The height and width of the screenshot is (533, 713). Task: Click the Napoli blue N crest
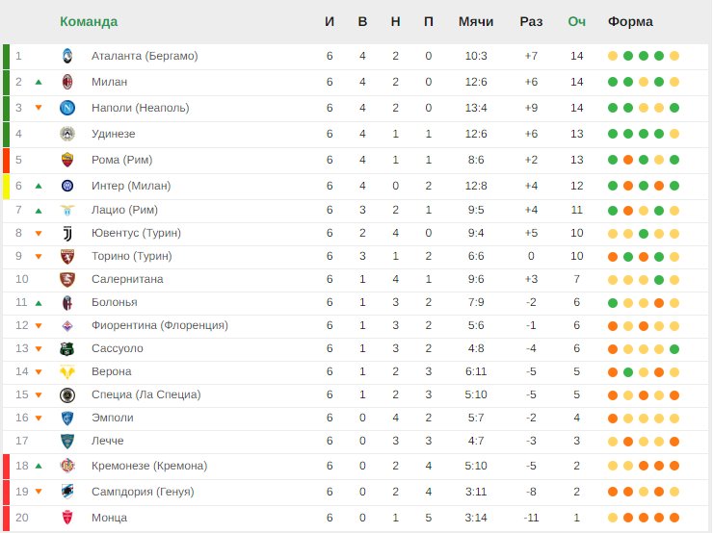67,108
